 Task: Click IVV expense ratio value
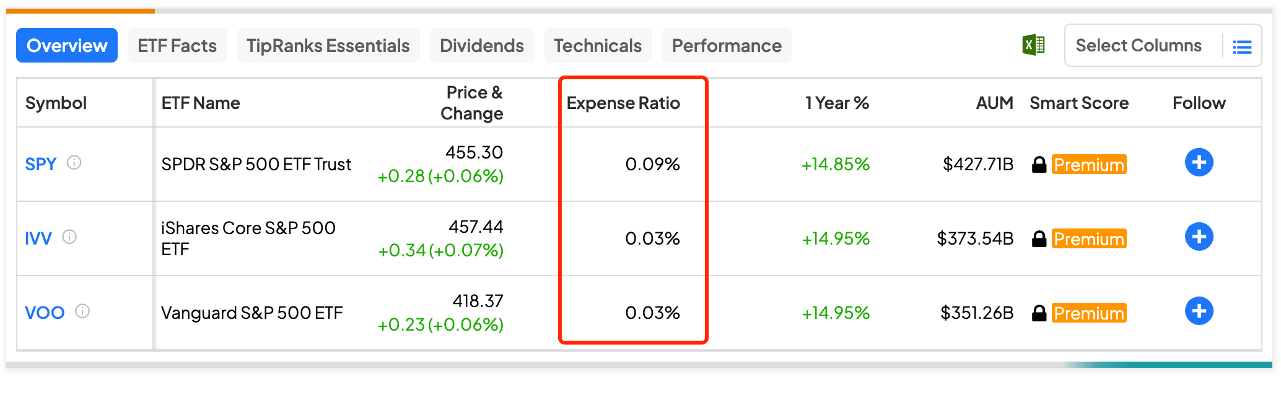pyautogui.click(x=653, y=238)
